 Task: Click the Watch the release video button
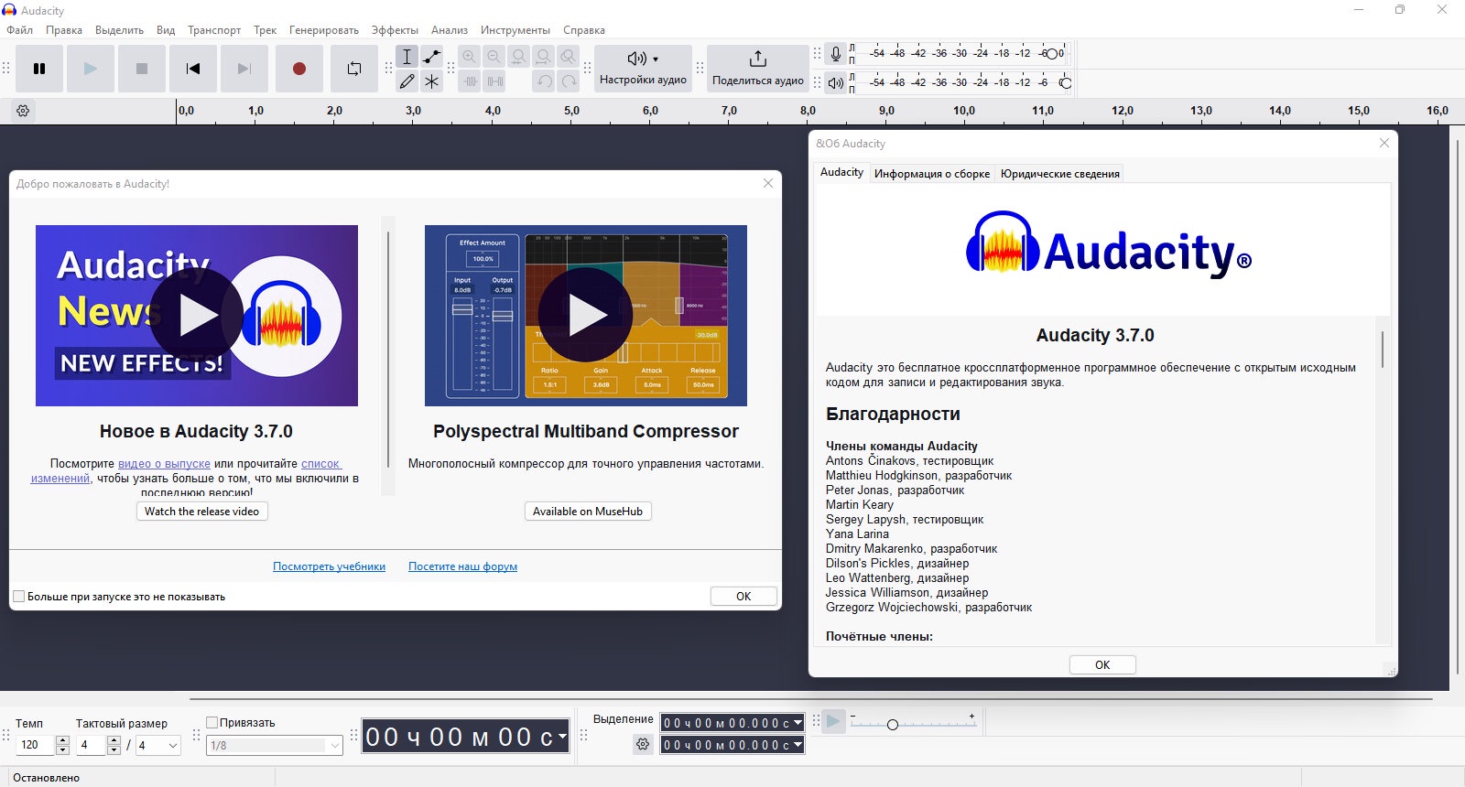tap(202, 512)
